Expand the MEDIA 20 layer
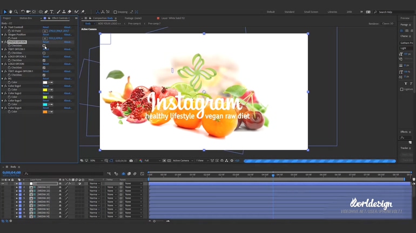 17,198
